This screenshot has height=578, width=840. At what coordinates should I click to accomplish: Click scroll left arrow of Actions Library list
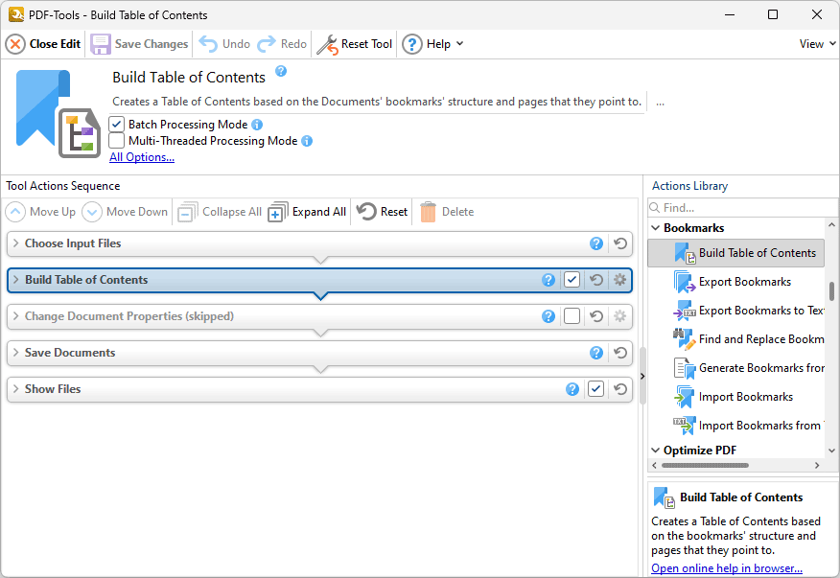(655, 466)
